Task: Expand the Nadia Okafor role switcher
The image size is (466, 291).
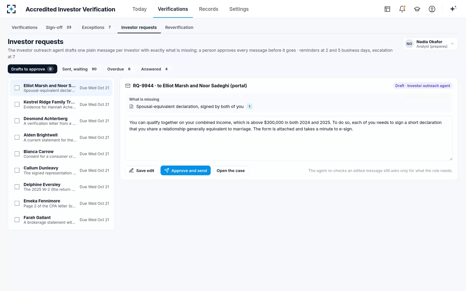Action: pyautogui.click(x=430, y=44)
